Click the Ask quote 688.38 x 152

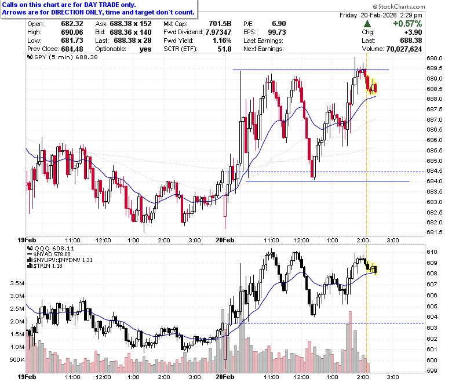tap(130, 24)
